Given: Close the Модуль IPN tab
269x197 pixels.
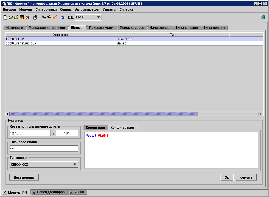Looking at the screenshot, I should [x=5, y=193].
